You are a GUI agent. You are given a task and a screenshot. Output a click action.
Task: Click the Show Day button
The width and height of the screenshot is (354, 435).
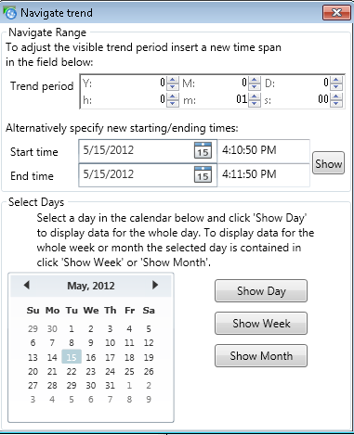pos(261,291)
